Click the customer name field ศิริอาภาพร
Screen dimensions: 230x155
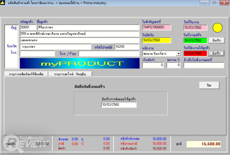click(x=88, y=27)
